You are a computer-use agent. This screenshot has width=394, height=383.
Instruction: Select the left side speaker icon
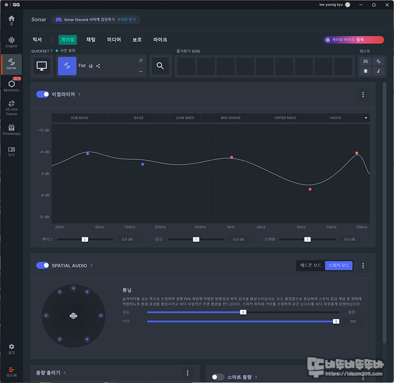(x=46, y=316)
